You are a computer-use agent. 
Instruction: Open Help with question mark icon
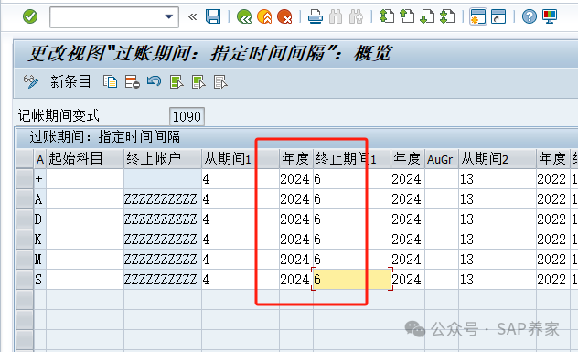coord(530,16)
